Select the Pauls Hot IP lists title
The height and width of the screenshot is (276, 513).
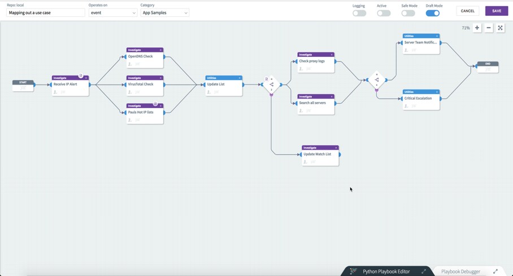click(x=141, y=112)
